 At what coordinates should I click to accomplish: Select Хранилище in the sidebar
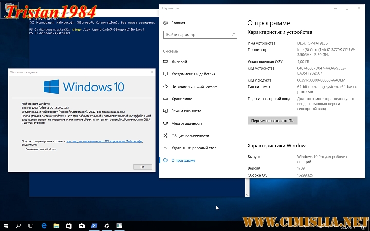click(x=182, y=99)
